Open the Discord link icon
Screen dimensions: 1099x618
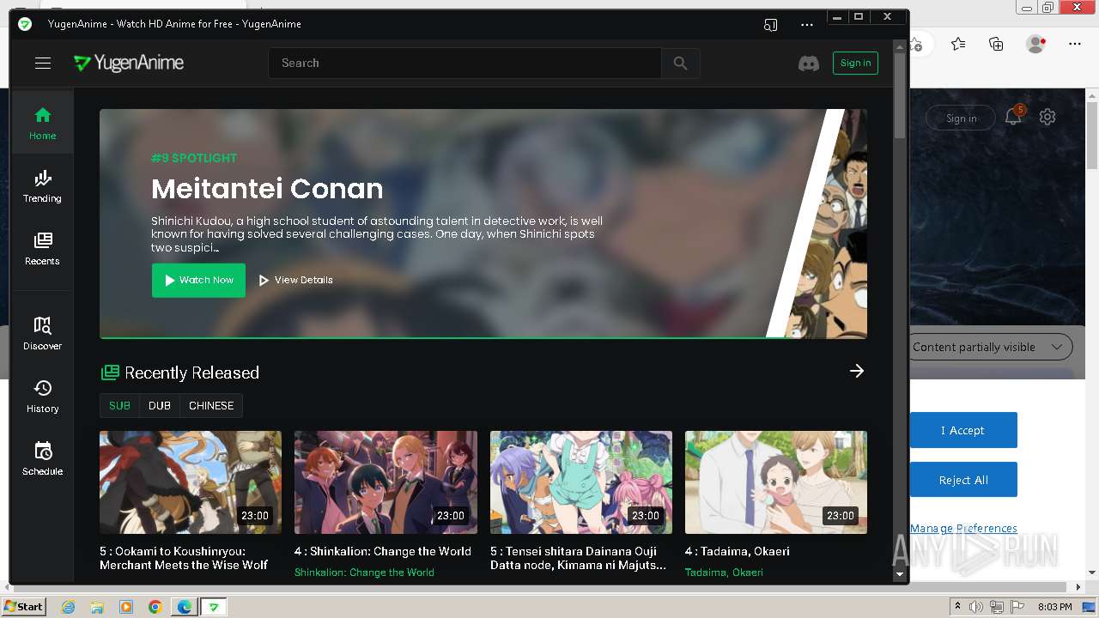(x=809, y=64)
